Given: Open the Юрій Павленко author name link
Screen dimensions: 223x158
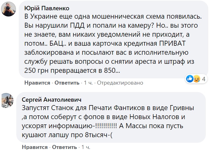Looking at the screenshot, I should (x=47, y=8).
